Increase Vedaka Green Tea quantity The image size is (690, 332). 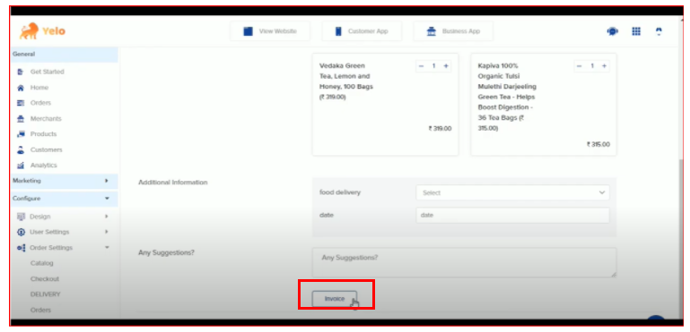446,66
